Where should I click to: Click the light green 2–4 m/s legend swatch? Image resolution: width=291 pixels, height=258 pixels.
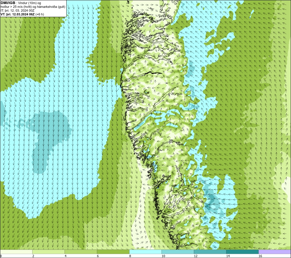[49, 252]
